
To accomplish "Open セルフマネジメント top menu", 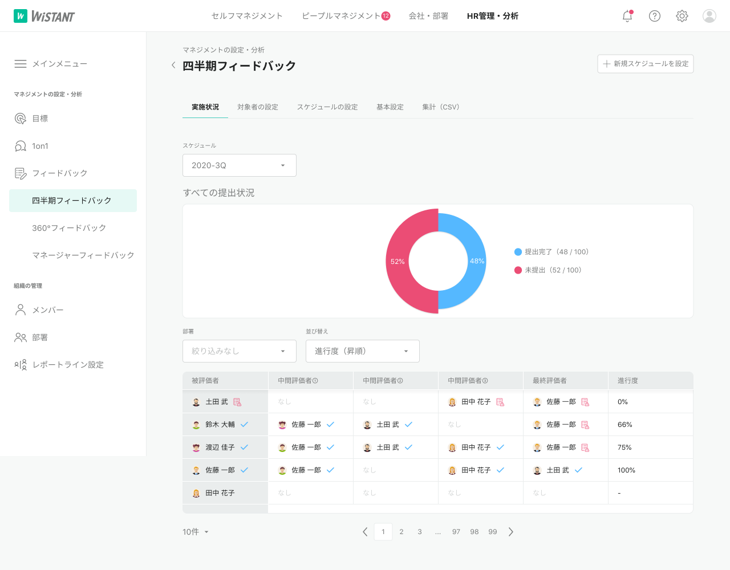I will click(247, 16).
